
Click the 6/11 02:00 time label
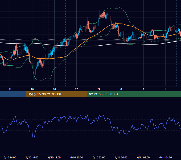tap(143, 157)
